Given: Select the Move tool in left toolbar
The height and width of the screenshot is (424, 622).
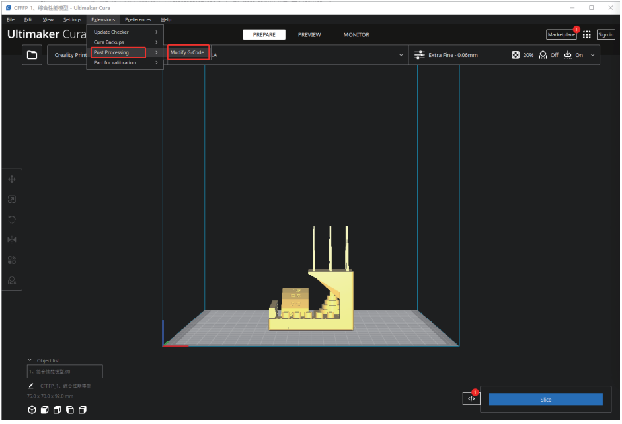Looking at the screenshot, I should pos(12,179).
